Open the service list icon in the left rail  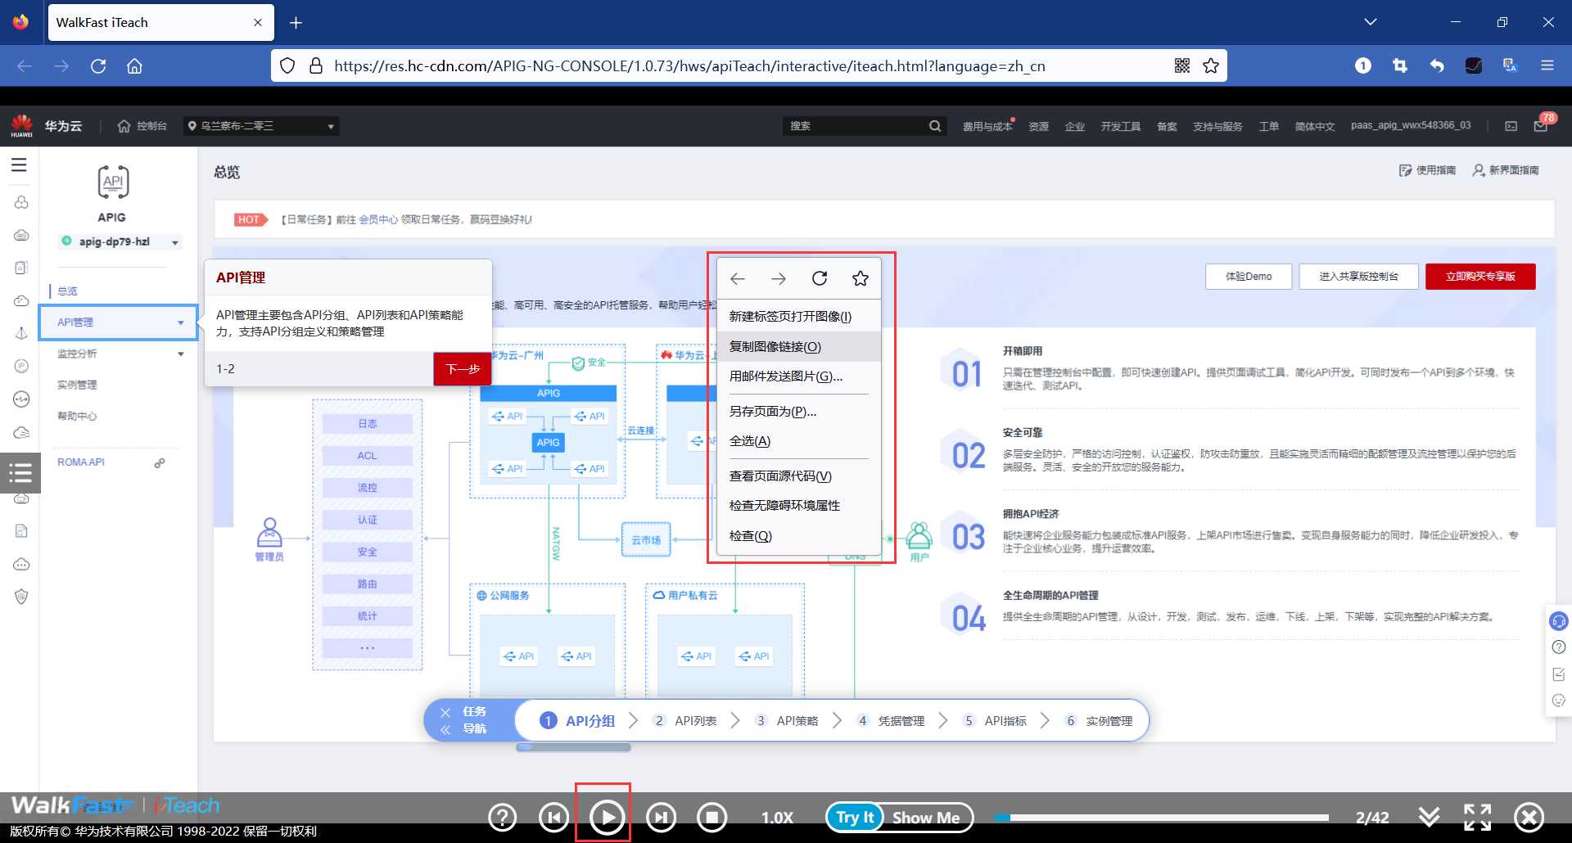click(20, 472)
